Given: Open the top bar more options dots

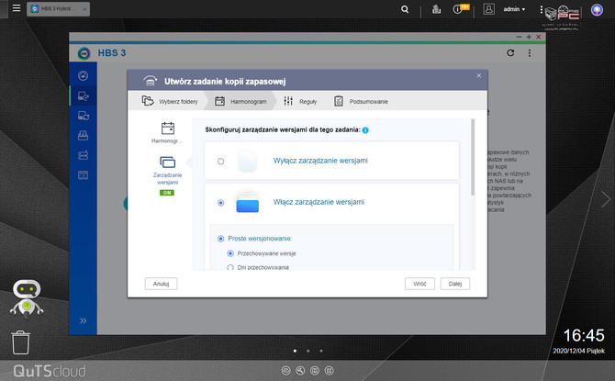Looking at the screenshot, I should click(541, 9).
